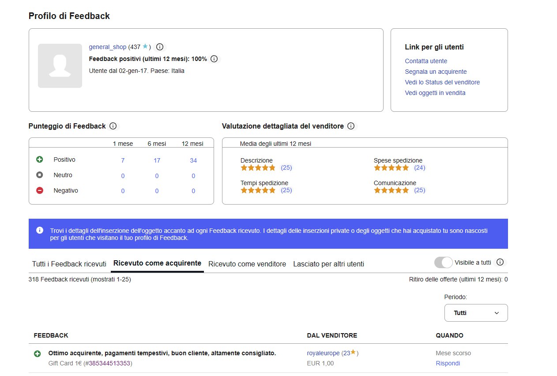Click info icon next to general_shop username
This screenshot has height=376, width=557.
[x=160, y=47]
